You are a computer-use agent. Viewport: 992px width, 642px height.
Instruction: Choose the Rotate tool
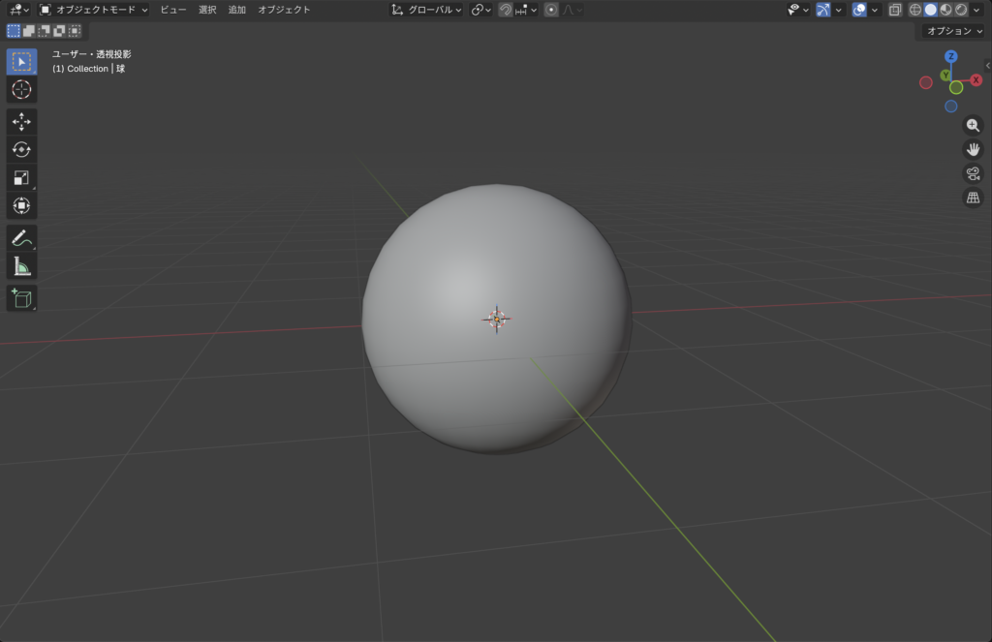[x=21, y=149]
